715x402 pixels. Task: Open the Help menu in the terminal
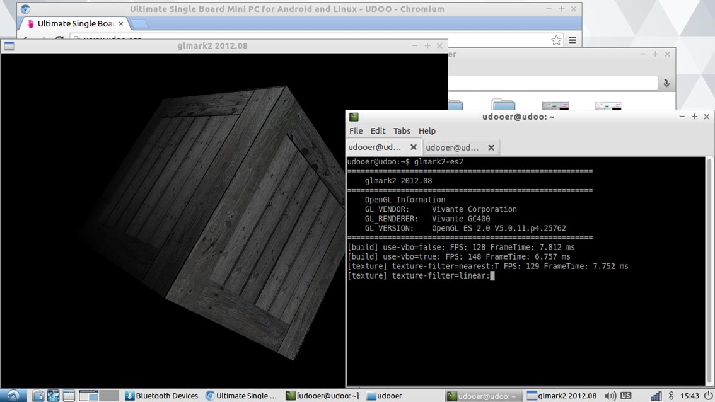tap(427, 131)
